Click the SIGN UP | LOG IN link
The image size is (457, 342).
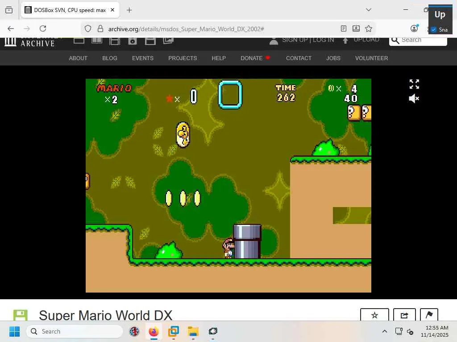click(x=308, y=40)
